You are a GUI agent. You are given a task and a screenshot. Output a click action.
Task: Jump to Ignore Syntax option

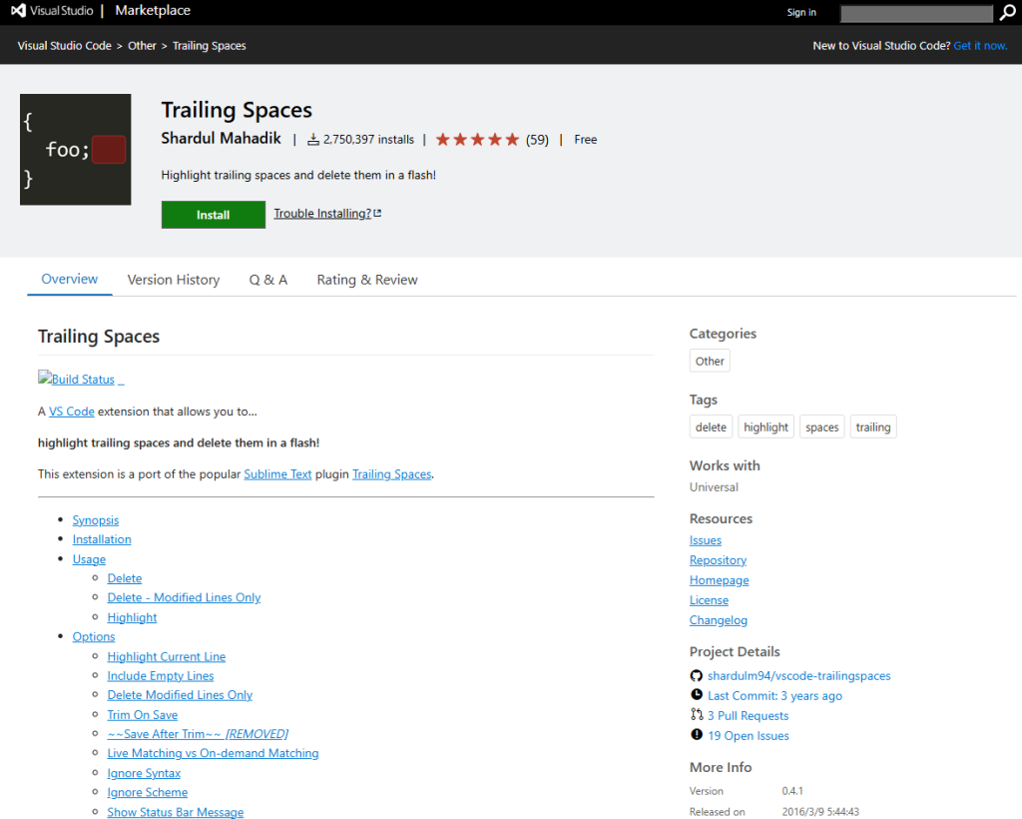pyautogui.click(x=144, y=773)
